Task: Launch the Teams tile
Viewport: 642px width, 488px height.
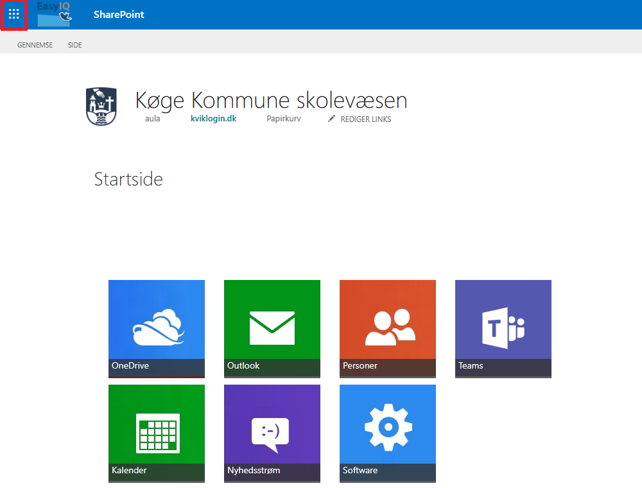Action: 503,328
